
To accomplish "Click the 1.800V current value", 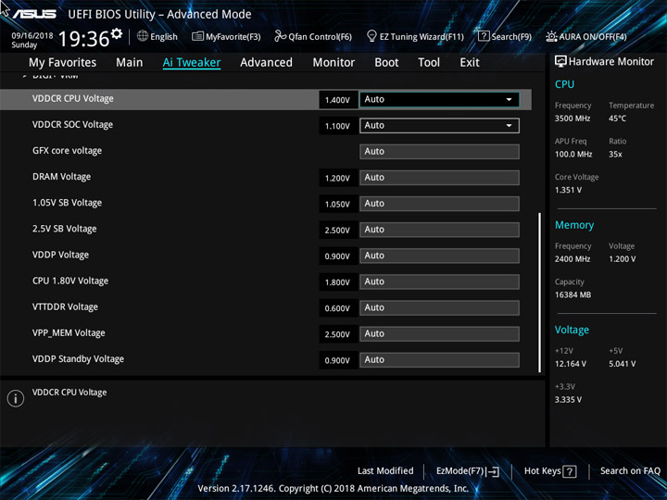I will tap(338, 282).
